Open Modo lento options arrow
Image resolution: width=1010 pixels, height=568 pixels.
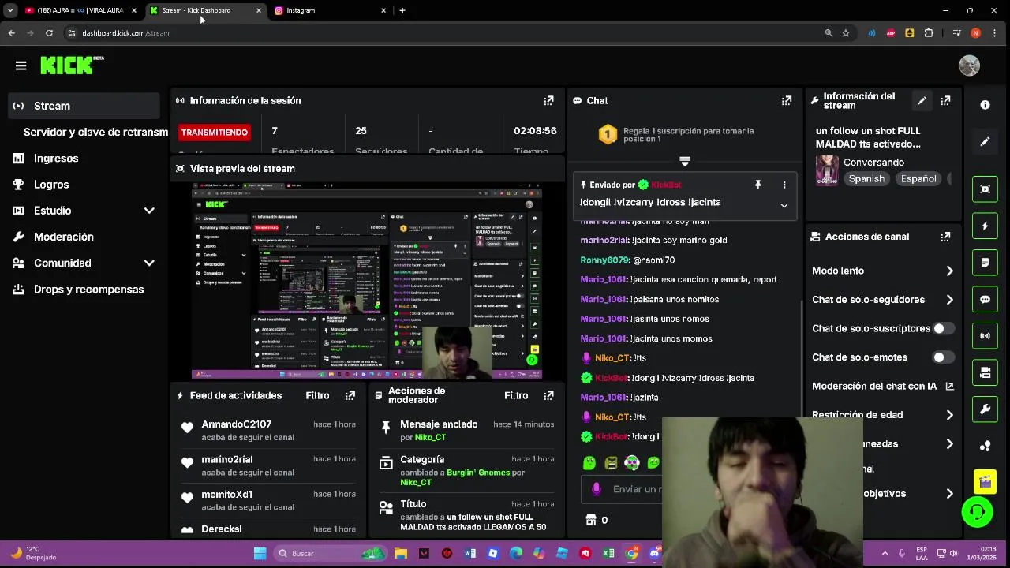(x=949, y=271)
